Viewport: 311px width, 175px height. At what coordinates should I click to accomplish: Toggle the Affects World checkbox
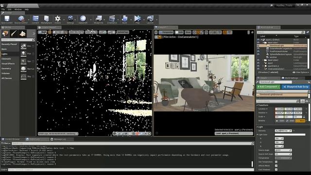pyautogui.click(x=276, y=166)
